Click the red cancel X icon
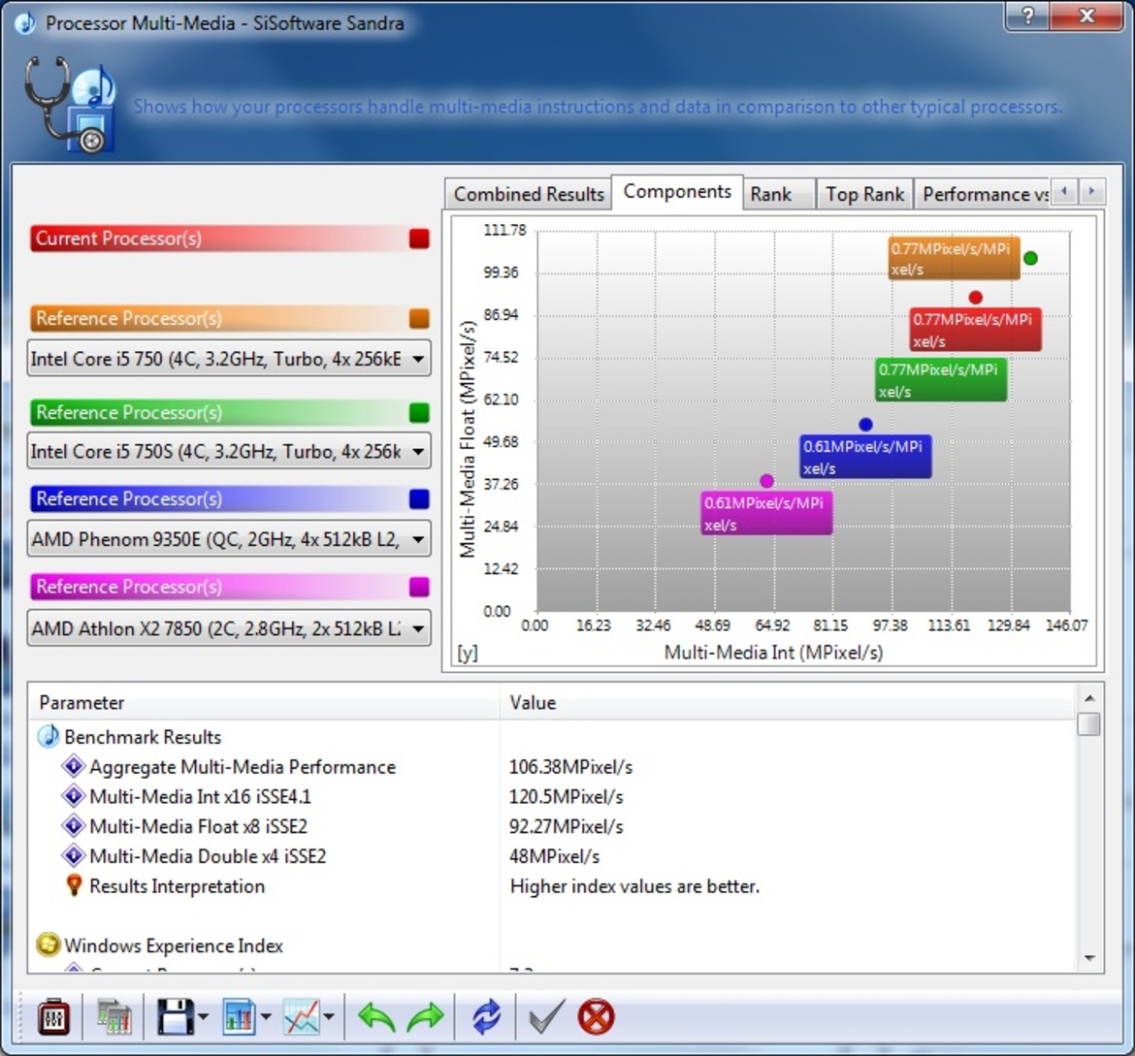The image size is (1135, 1056). 596,1017
